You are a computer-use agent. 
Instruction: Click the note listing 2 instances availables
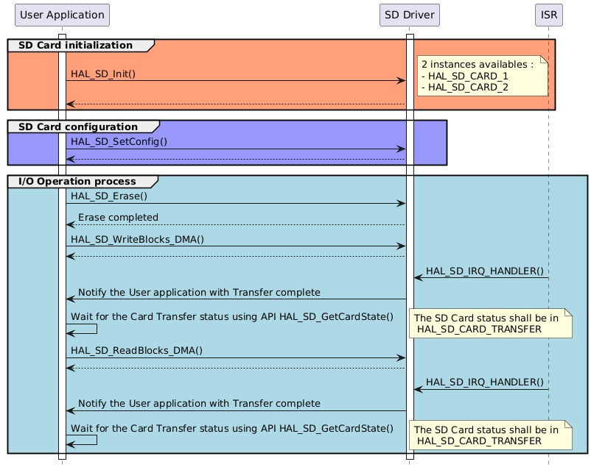[483, 76]
